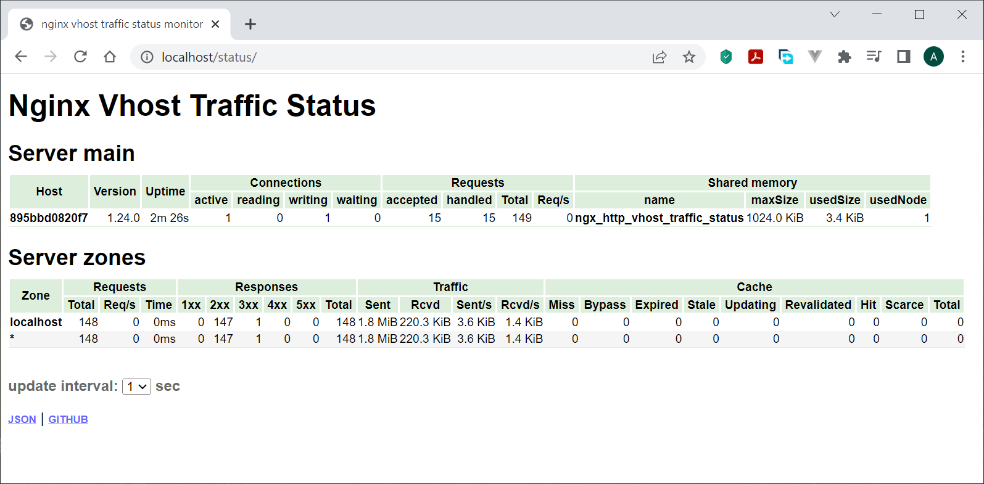Open the blue screen-capture extension icon
This screenshot has width=984, height=484.
(x=785, y=57)
